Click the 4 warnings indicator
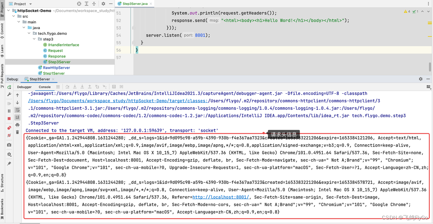 point(406,11)
